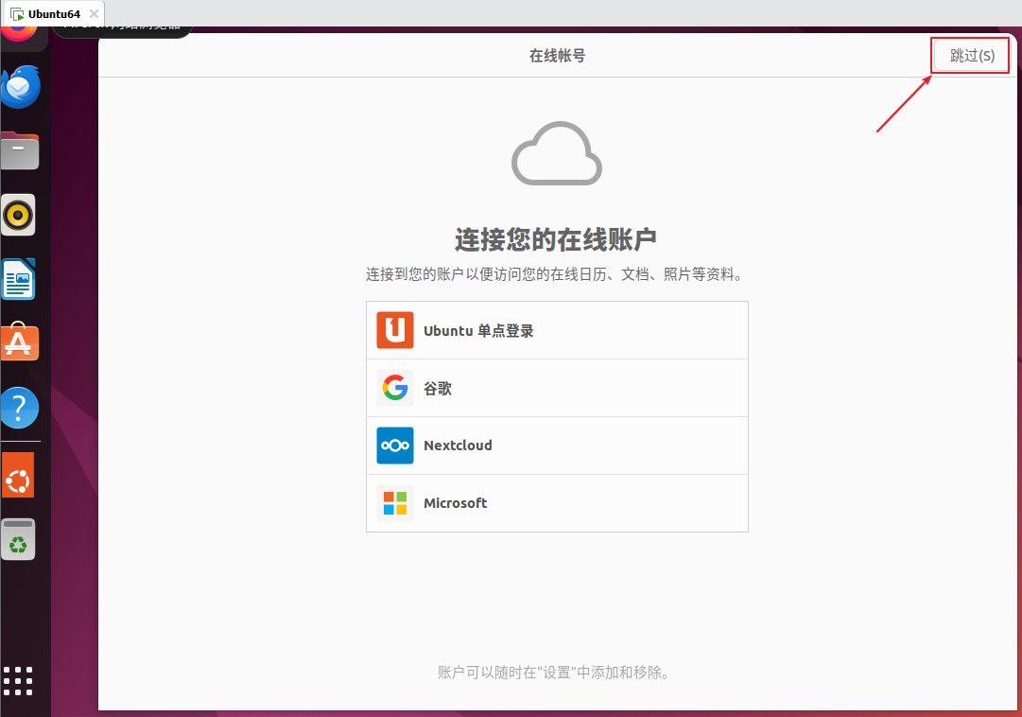Open Firefox at top of dock
Screen dimensions: 1022x717
click(20, 34)
